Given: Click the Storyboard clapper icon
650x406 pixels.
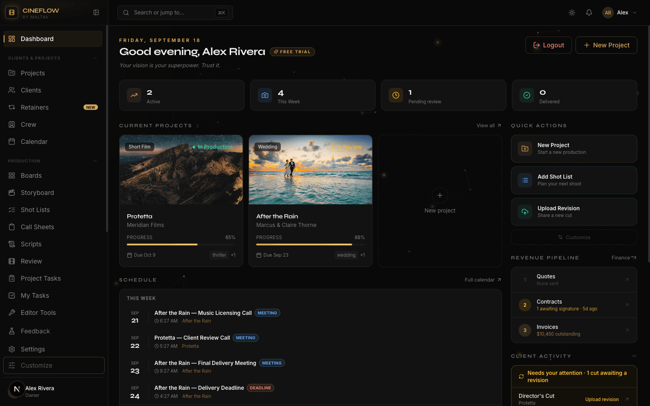Looking at the screenshot, I should tap(12, 193).
